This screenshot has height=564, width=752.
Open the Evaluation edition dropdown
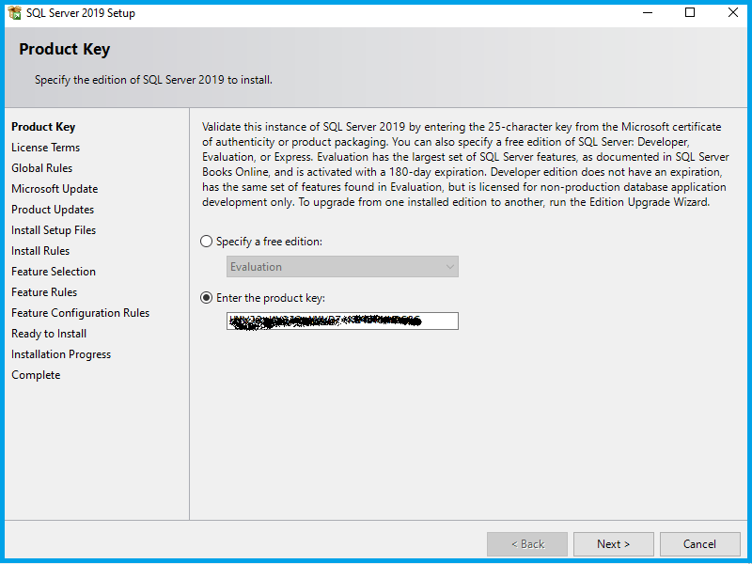(x=342, y=267)
